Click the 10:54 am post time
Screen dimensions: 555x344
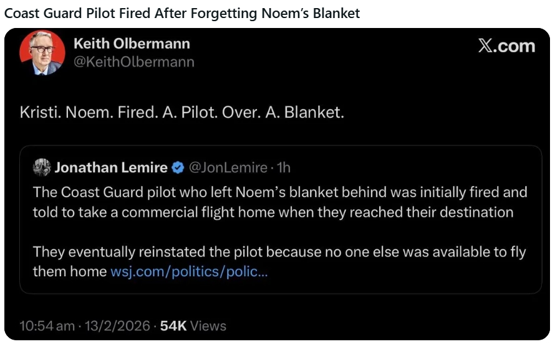tap(47, 325)
